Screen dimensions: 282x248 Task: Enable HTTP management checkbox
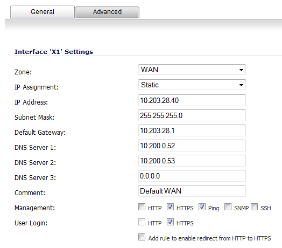pyautogui.click(x=142, y=207)
